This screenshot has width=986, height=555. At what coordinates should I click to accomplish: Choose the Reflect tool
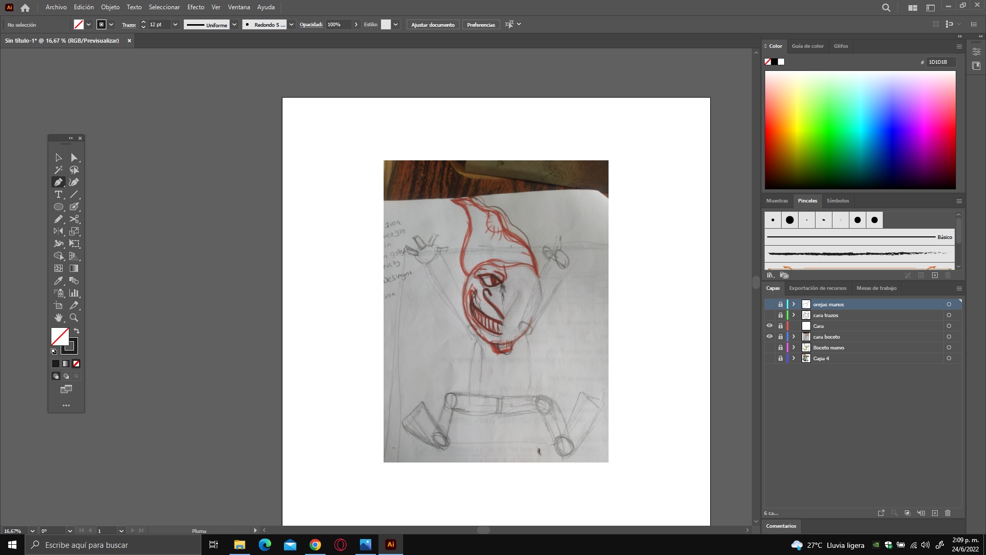click(59, 232)
